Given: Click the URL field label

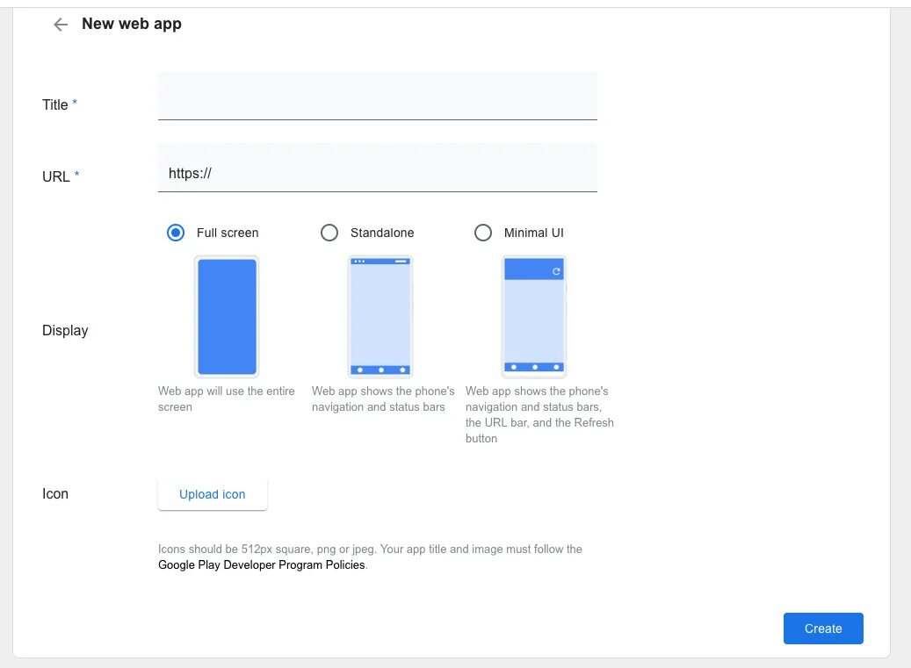Looking at the screenshot, I should 56,176.
